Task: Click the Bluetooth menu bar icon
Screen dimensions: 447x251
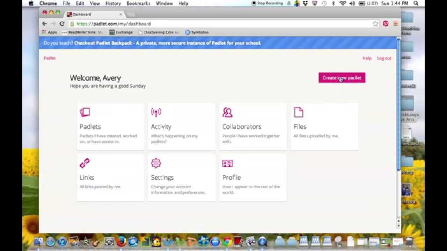Action: point(333,3)
